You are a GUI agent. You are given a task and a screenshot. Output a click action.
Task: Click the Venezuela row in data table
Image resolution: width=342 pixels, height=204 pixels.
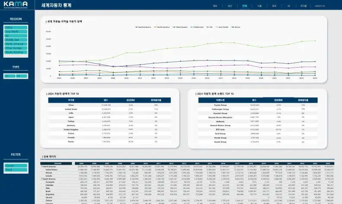point(187,182)
